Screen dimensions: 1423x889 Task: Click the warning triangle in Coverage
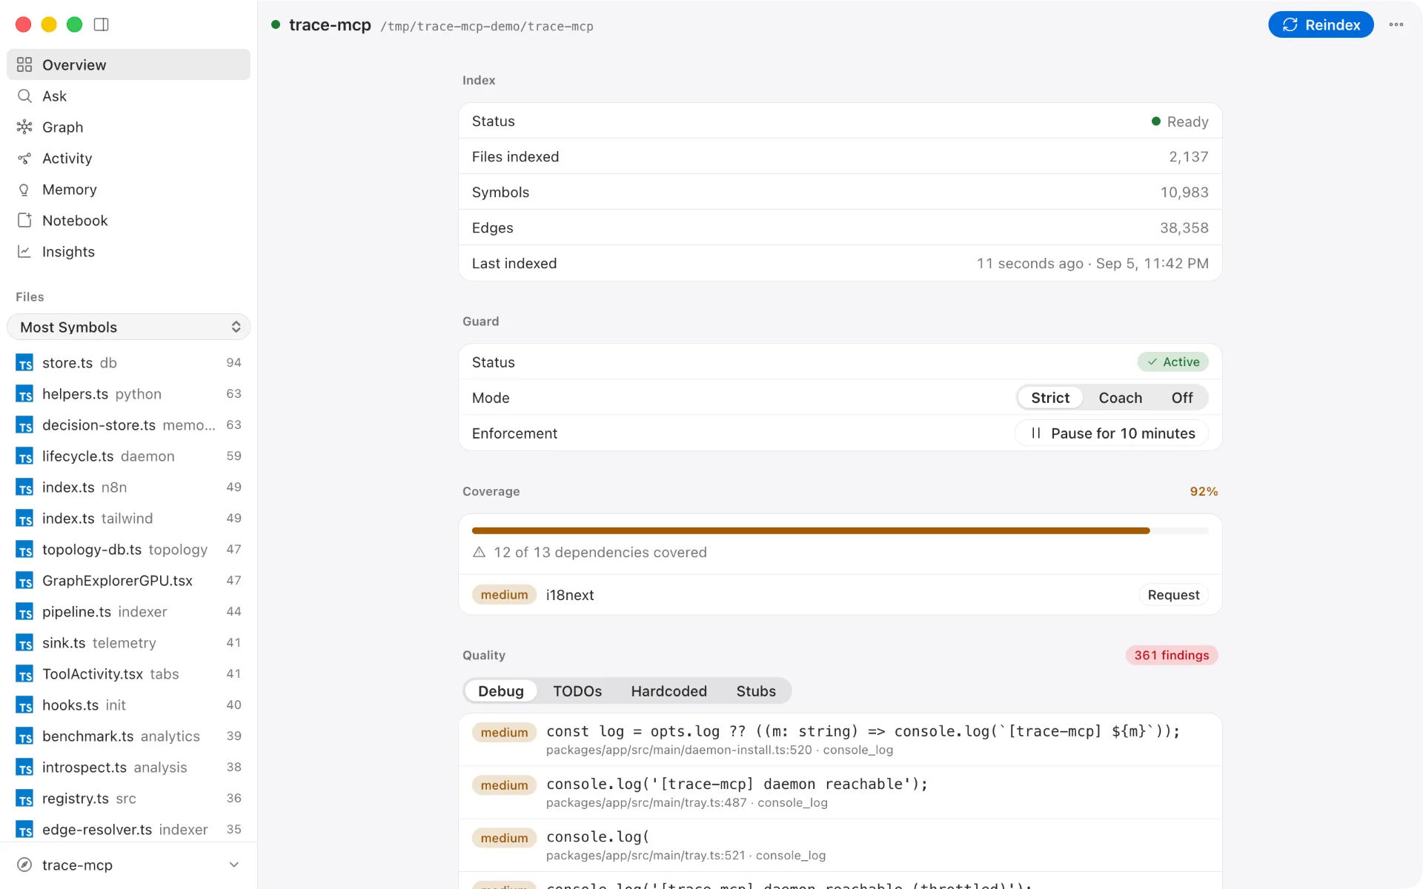tap(479, 552)
